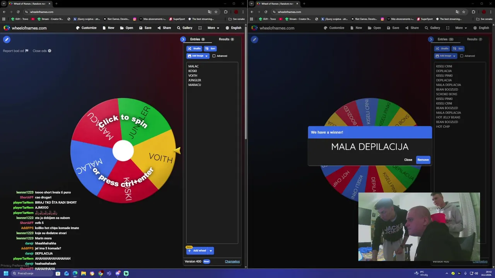Remove the winner MALA DEPILACIJA

423,160
